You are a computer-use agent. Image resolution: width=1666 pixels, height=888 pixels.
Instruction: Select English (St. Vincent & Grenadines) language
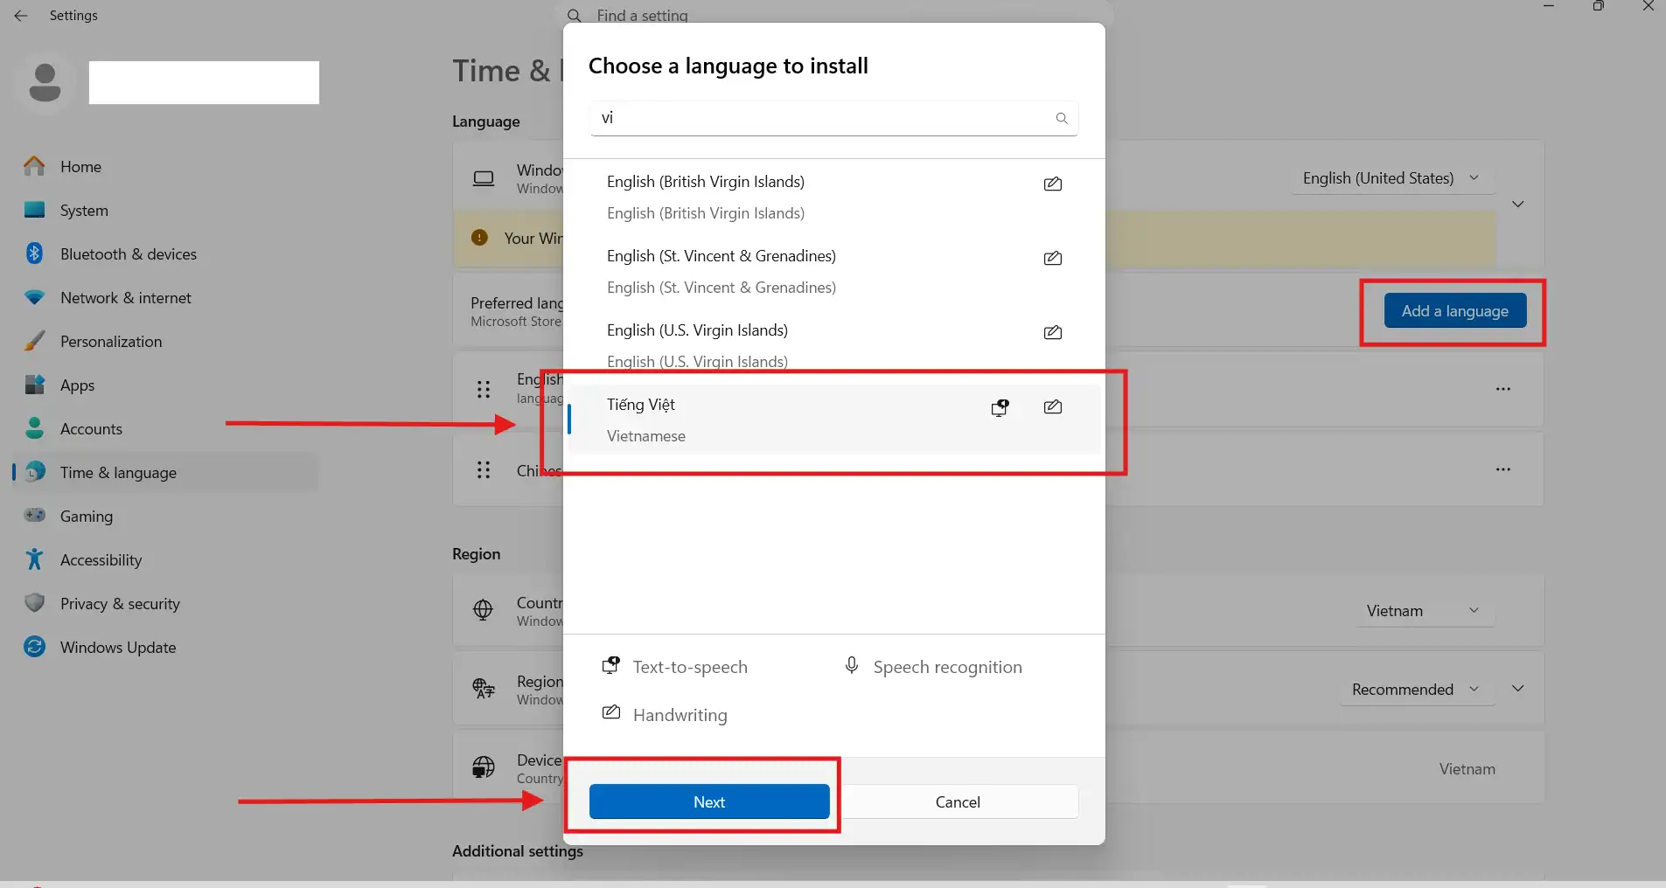721,271
